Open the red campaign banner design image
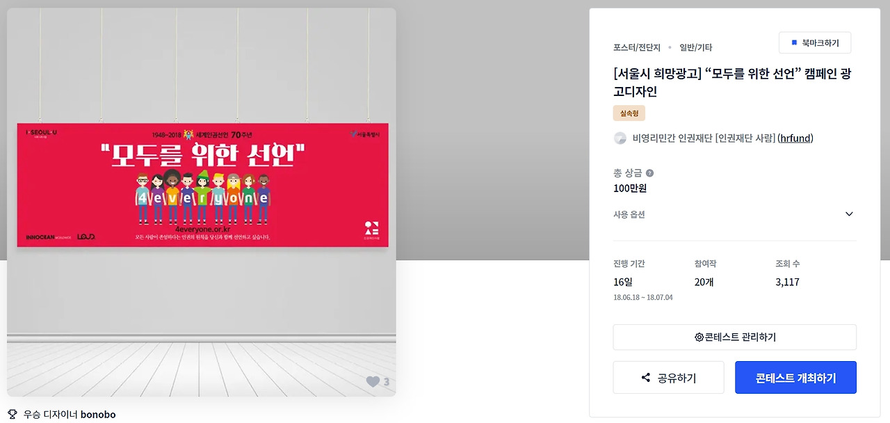The image size is (890, 423). (x=203, y=185)
